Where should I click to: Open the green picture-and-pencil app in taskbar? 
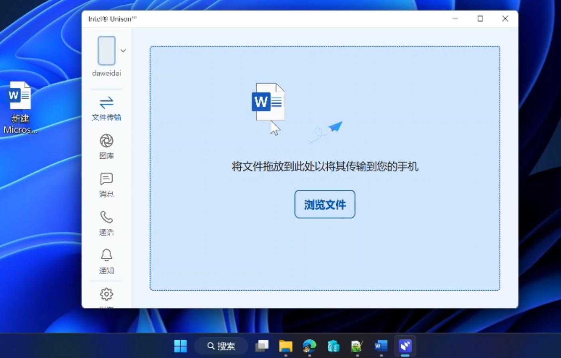click(x=357, y=346)
